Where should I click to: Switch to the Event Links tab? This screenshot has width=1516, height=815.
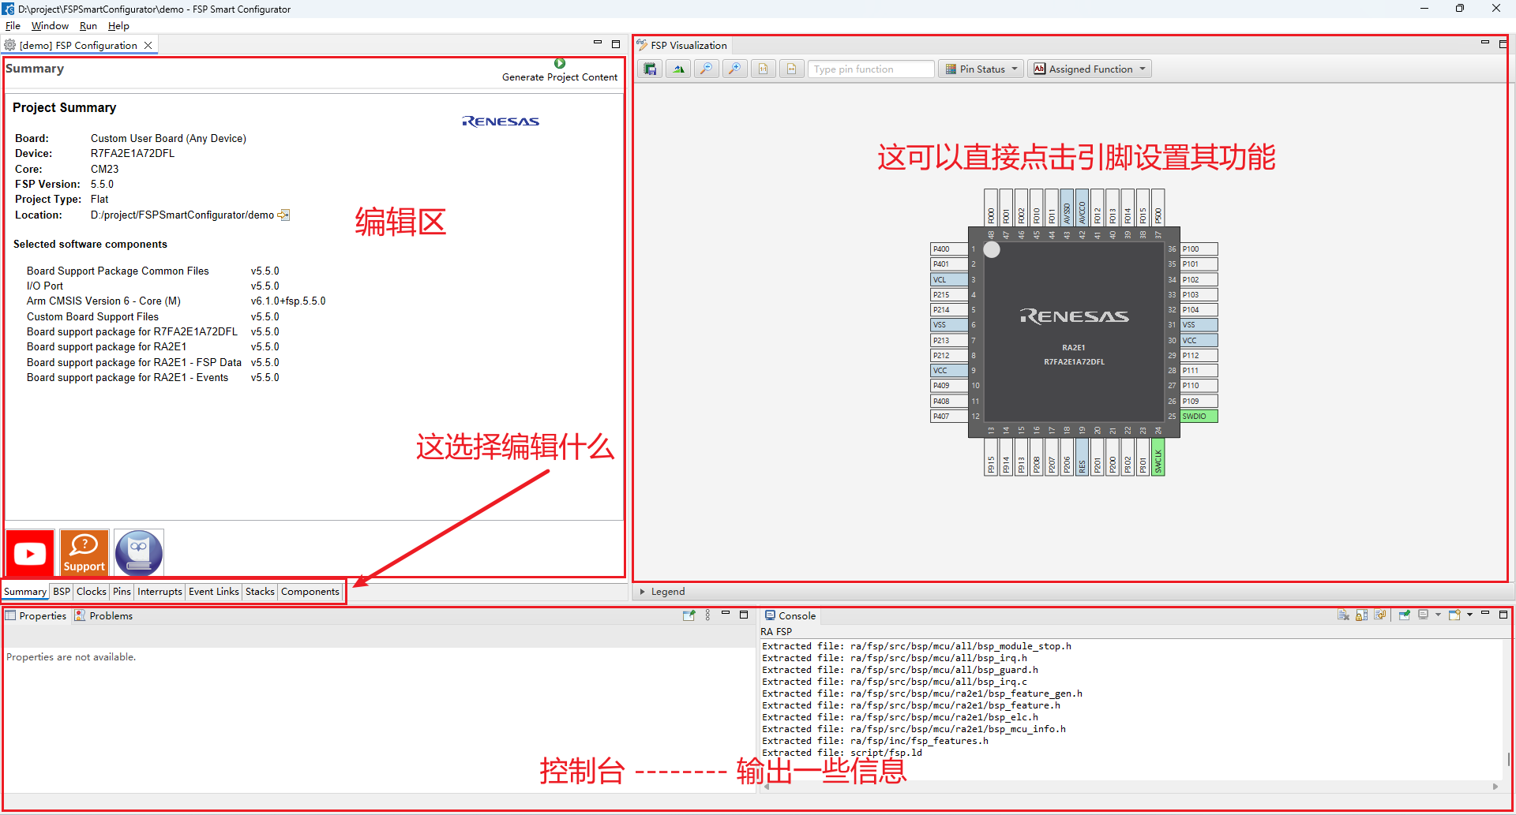point(213,592)
